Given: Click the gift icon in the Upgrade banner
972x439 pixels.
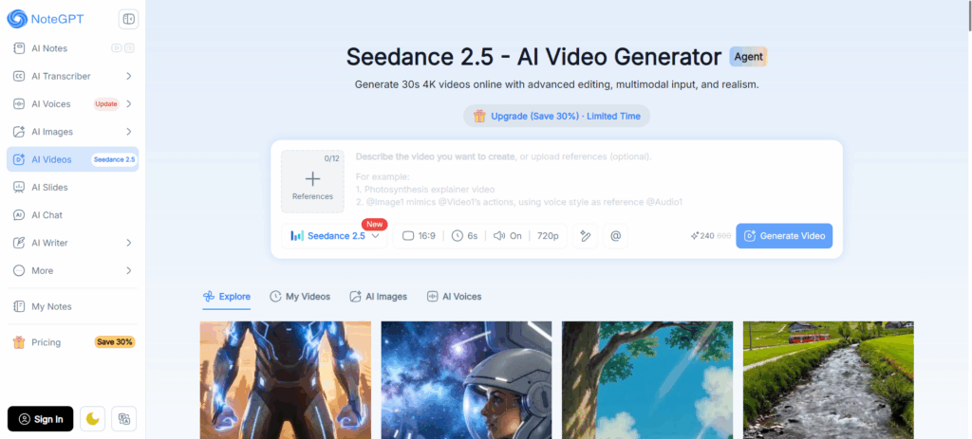Looking at the screenshot, I should pyautogui.click(x=479, y=116).
